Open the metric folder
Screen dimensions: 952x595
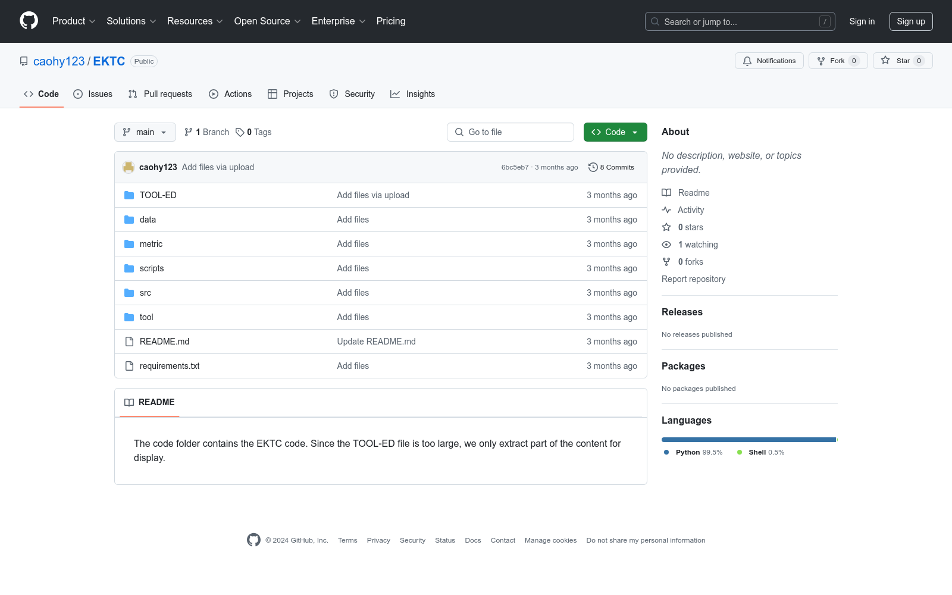pos(151,244)
